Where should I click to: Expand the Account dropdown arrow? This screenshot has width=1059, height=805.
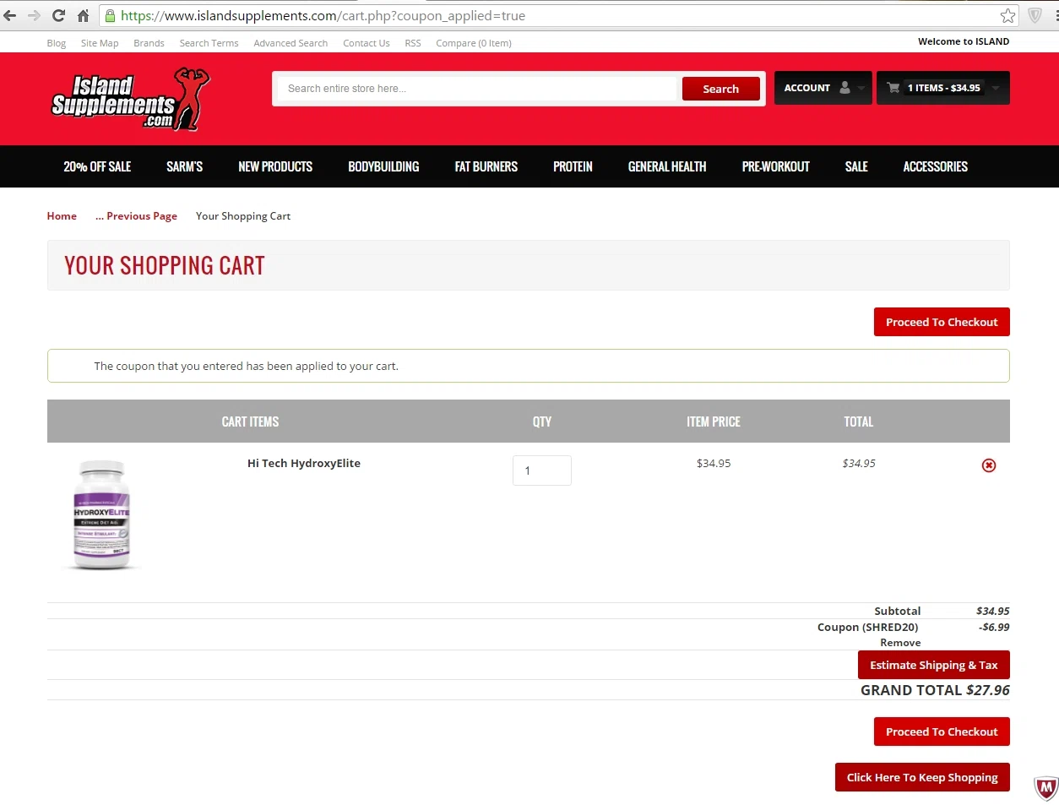[861, 88]
